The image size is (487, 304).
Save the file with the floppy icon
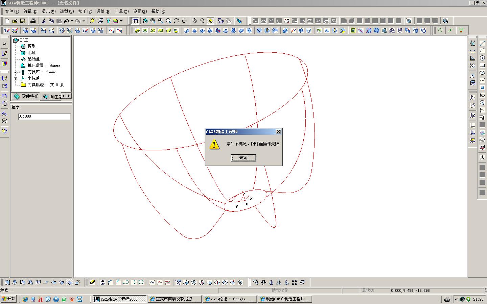[x=23, y=21]
